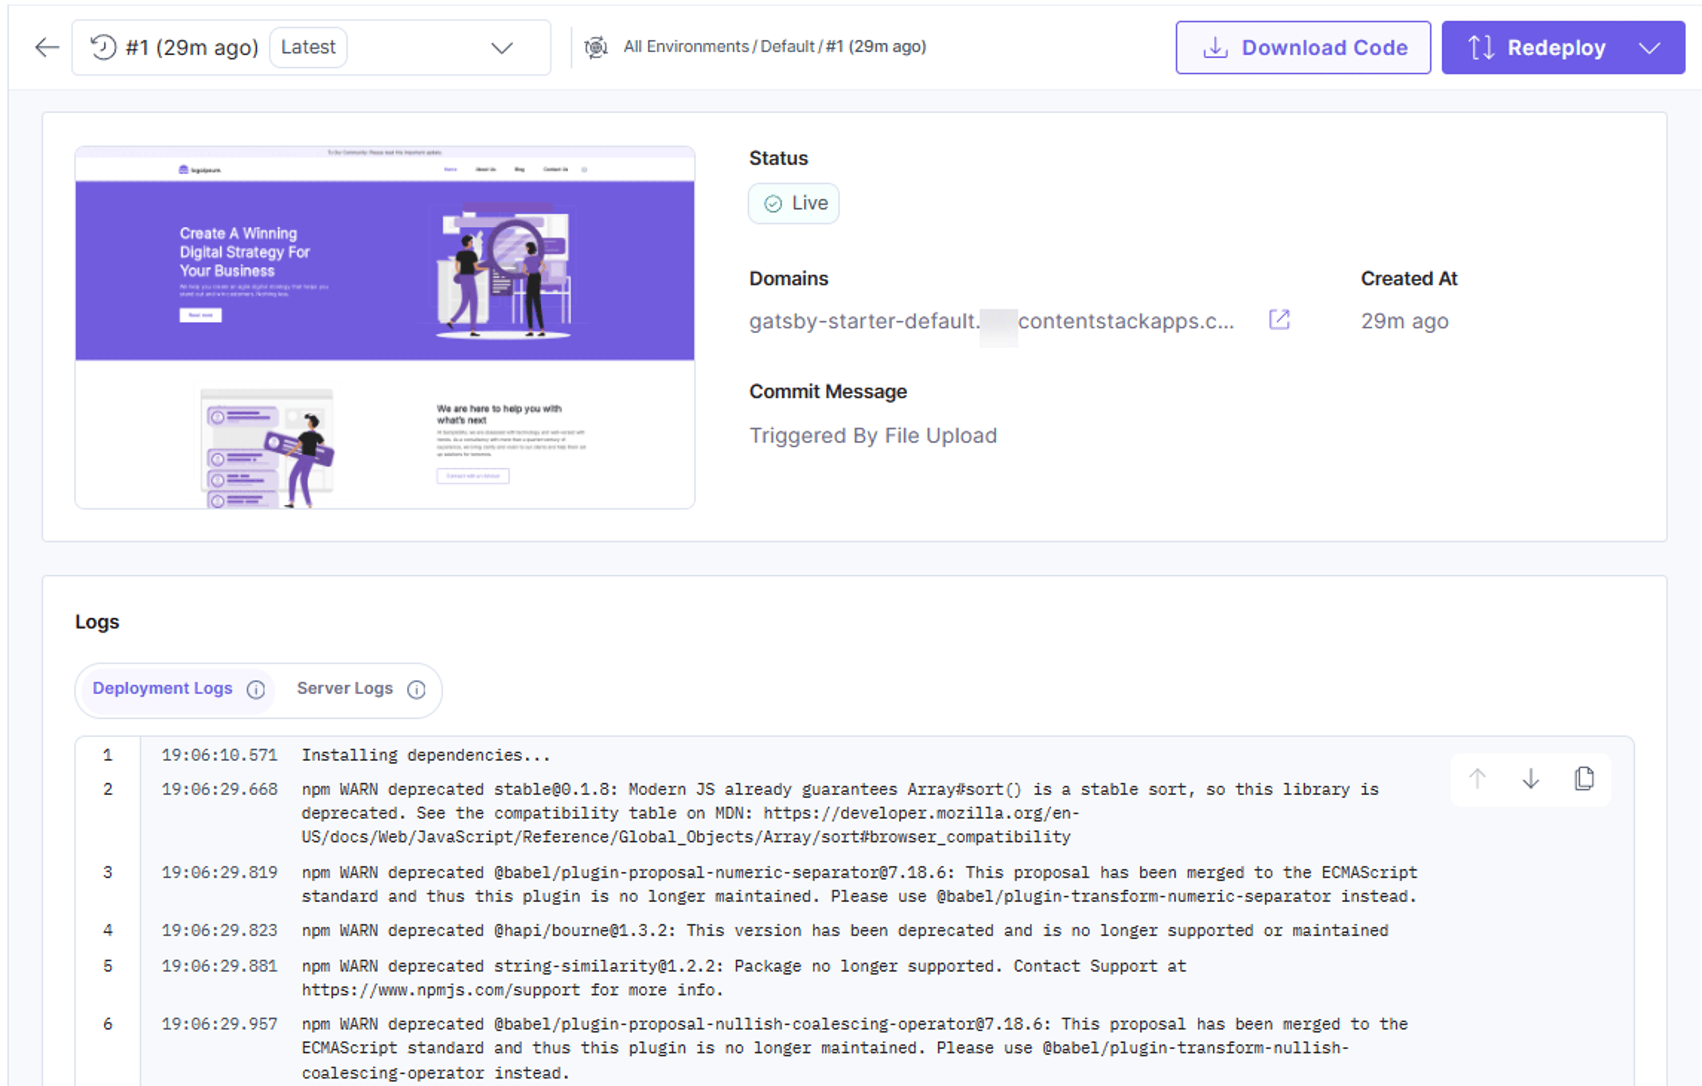Open domain in new tab icon

[x=1279, y=320]
